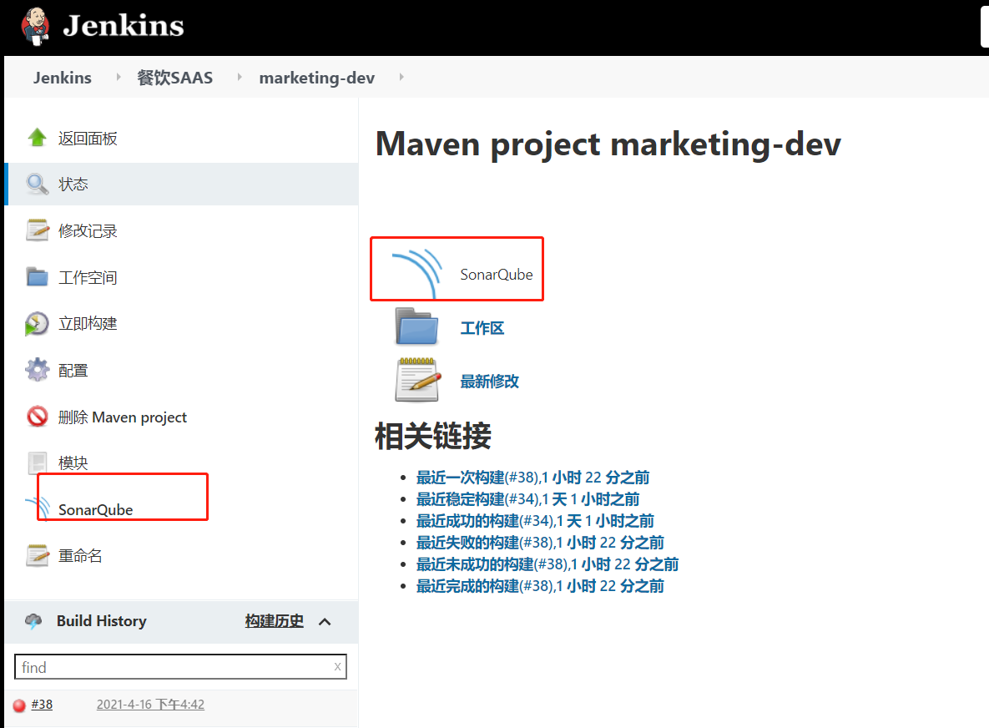Open 修改记录 in the sidebar
This screenshot has height=728, width=989.
tap(88, 231)
